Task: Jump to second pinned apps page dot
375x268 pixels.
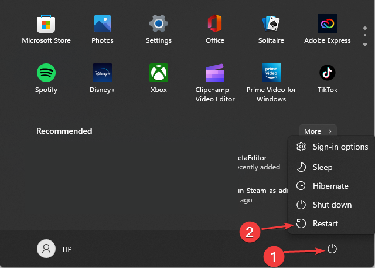Action: tap(365, 35)
